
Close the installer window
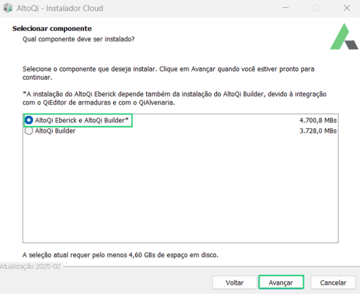click(347, 8)
